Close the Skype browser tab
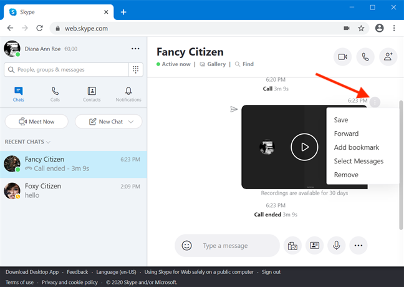 tap(106, 12)
